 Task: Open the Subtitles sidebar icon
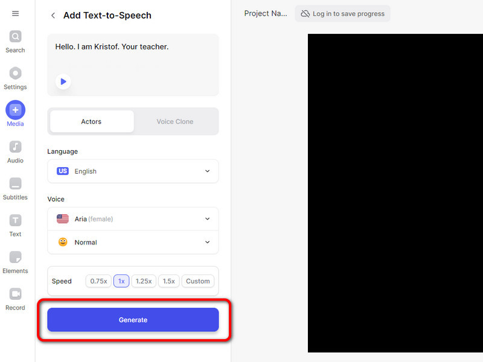[15, 184]
